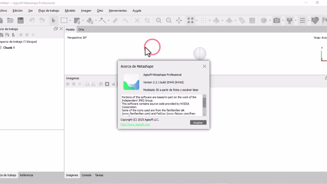Select the Navigation arrow pointer tool

point(53,20)
